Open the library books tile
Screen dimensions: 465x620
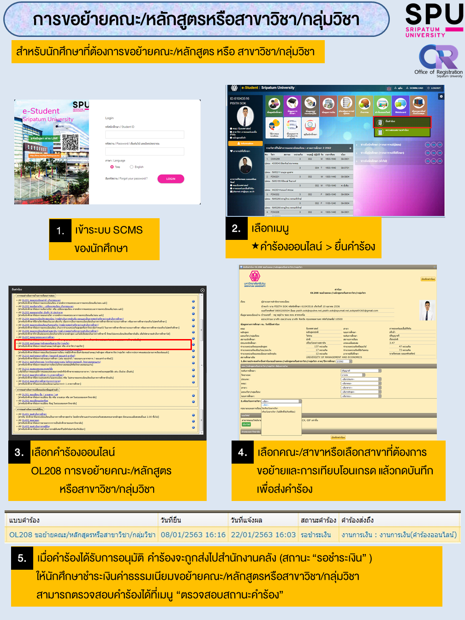coord(418,106)
